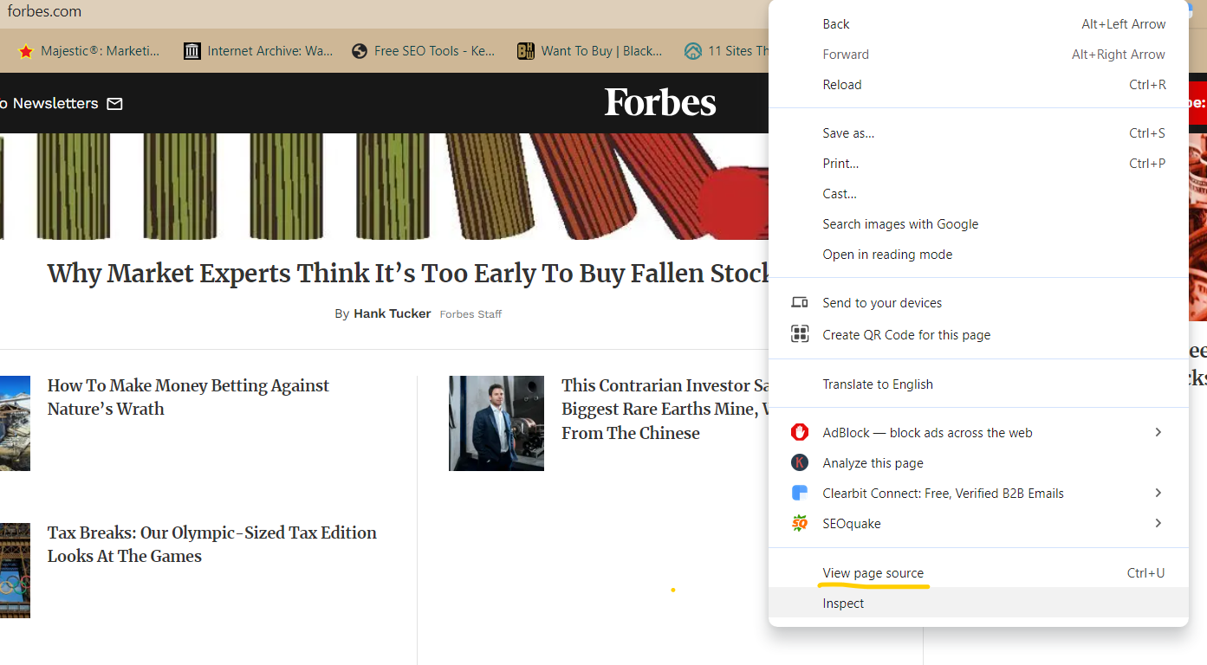The image size is (1207, 665).
Task: Click the fallen dominoes hero image
Action: point(384,186)
